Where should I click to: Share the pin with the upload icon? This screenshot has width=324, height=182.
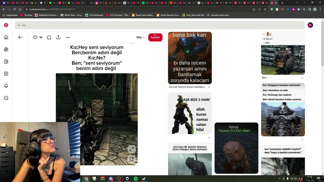coord(58,37)
